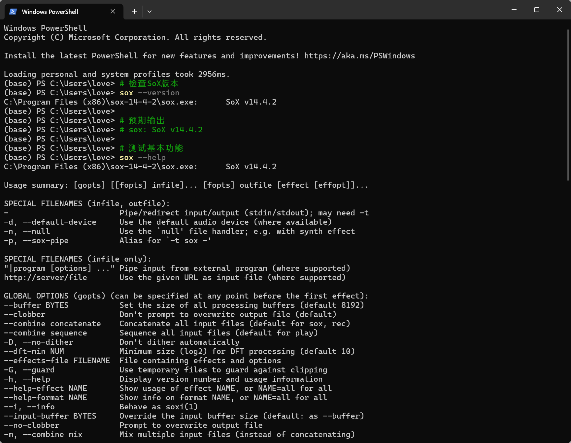This screenshot has height=443, width=571.
Task: Click the '-m, --combine mix' option
Action: (x=43, y=434)
